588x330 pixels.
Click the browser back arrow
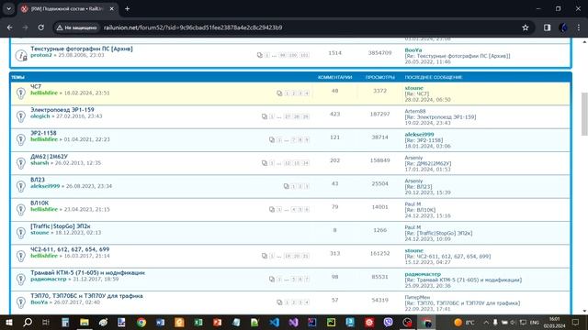[x=10, y=27]
